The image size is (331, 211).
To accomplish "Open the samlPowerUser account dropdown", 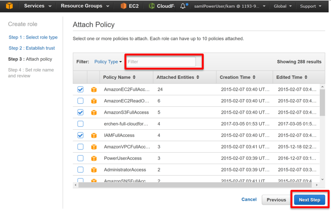I will [230, 6].
